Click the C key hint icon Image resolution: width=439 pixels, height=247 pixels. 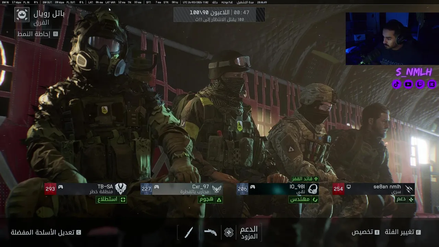(x=79, y=232)
